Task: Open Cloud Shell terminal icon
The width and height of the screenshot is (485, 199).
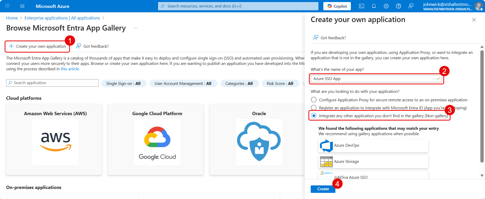Action: [361, 6]
